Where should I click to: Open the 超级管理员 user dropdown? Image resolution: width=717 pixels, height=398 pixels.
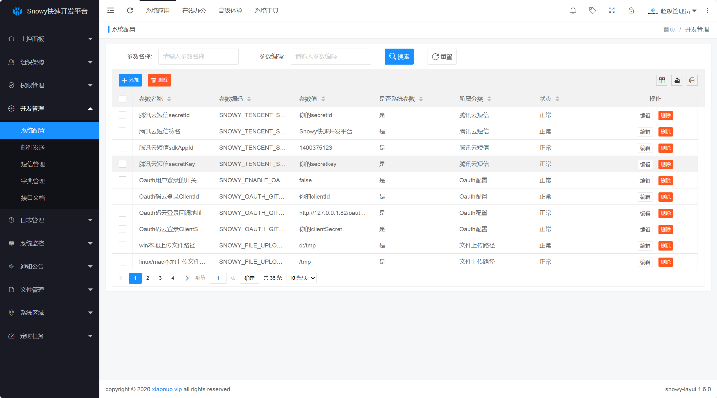(x=675, y=11)
